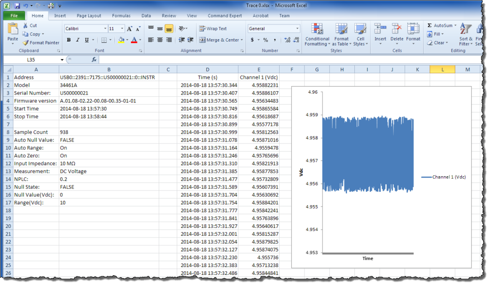Open Conditional Formatting icon

pos(317,29)
